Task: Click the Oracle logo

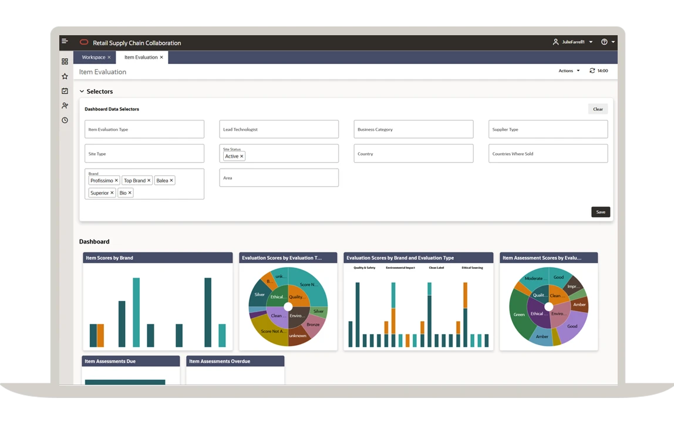Action: (83, 42)
